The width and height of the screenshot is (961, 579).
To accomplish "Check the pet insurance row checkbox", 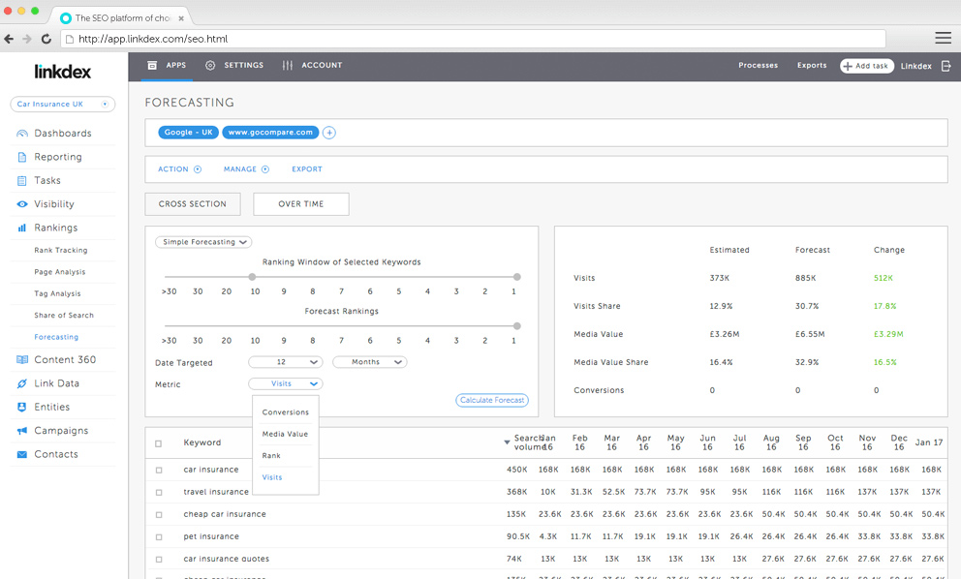I will (x=159, y=536).
